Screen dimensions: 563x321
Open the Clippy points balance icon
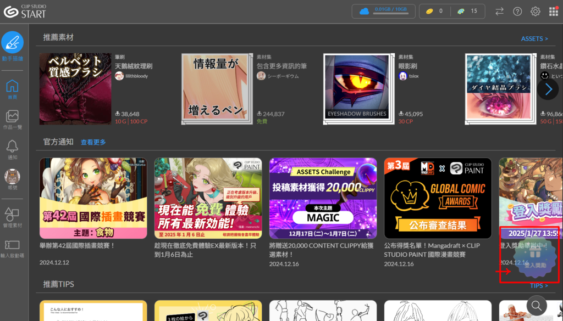461,12
